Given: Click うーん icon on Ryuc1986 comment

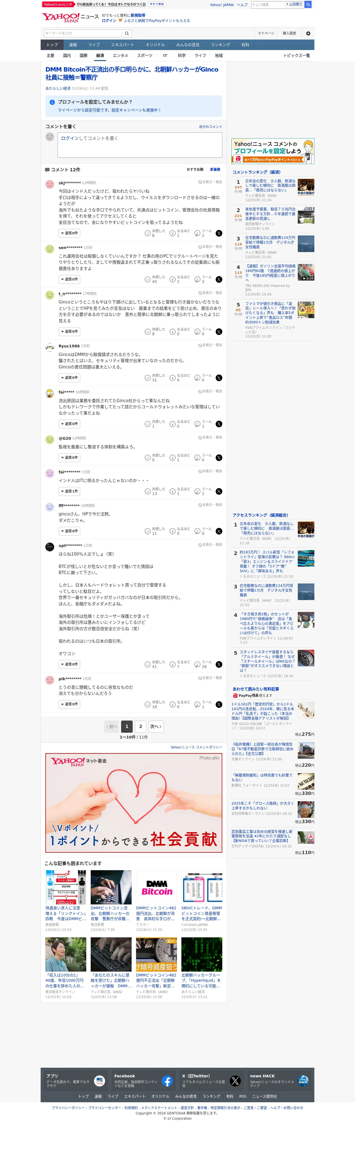Looking at the screenshot, I should pos(197,378).
